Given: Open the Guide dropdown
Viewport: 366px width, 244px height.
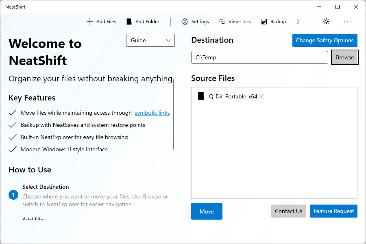Looking at the screenshot, I should (150, 40).
